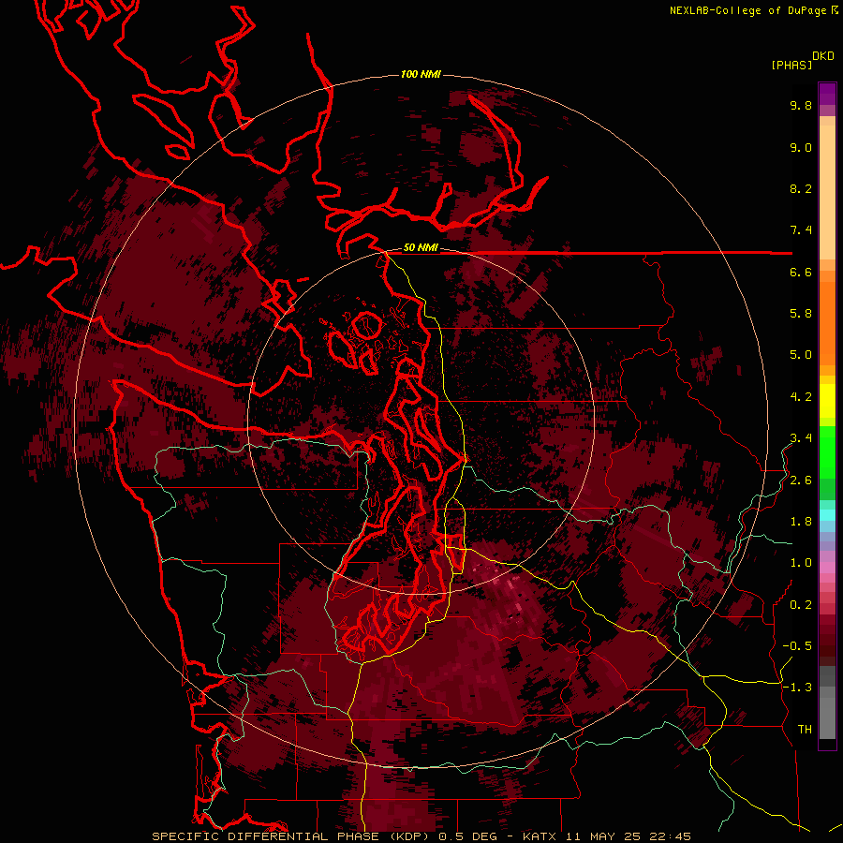Click the 5.8 scale value

(x=801, y=314)
